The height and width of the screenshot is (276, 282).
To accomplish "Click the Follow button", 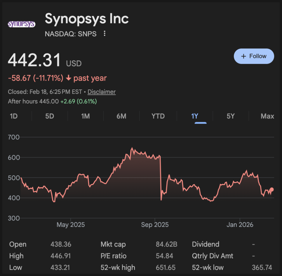I will 254,56.
